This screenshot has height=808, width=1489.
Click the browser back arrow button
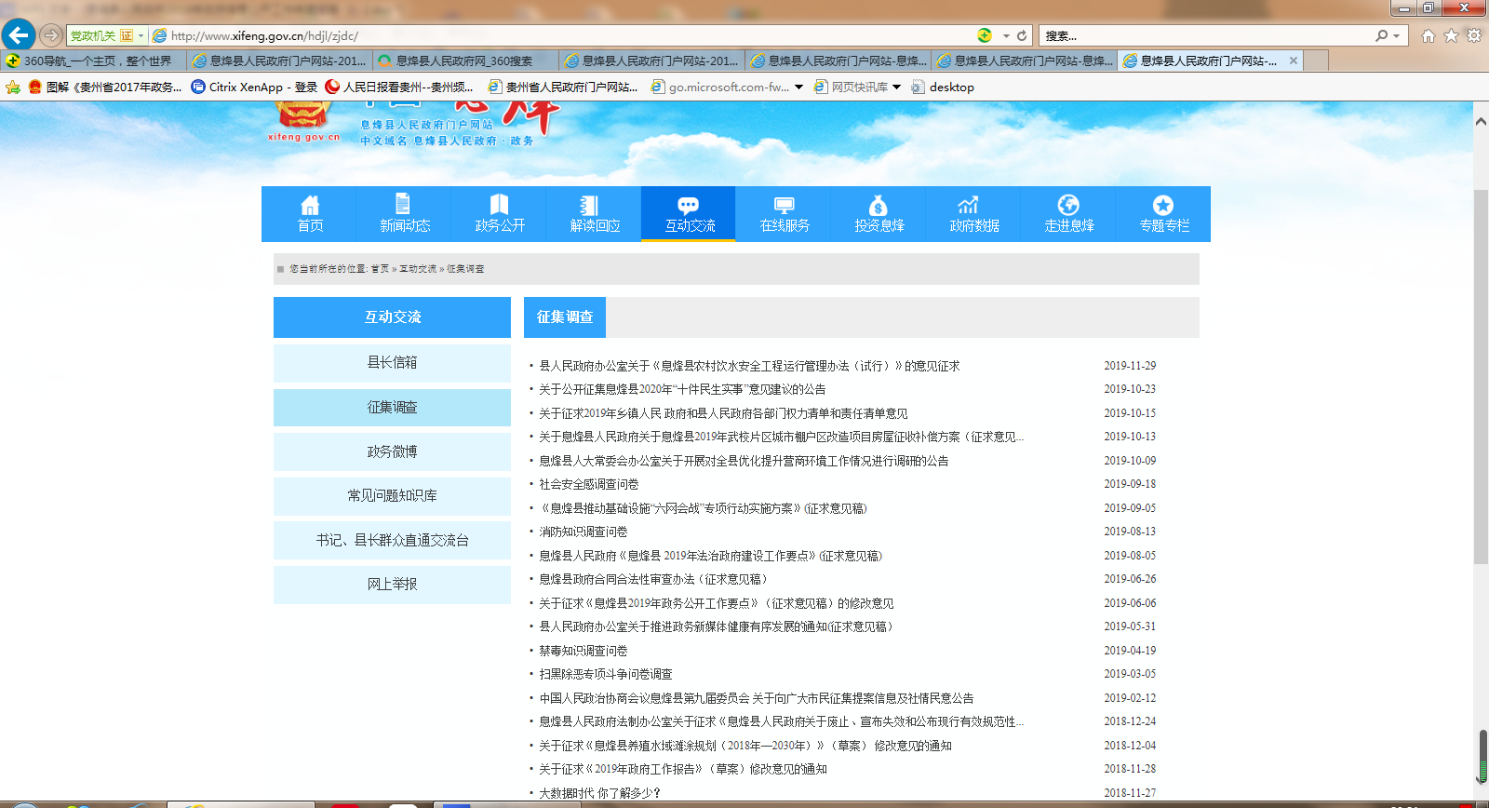coord(19,35)
